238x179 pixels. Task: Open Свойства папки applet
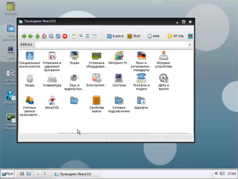[96, 104]
